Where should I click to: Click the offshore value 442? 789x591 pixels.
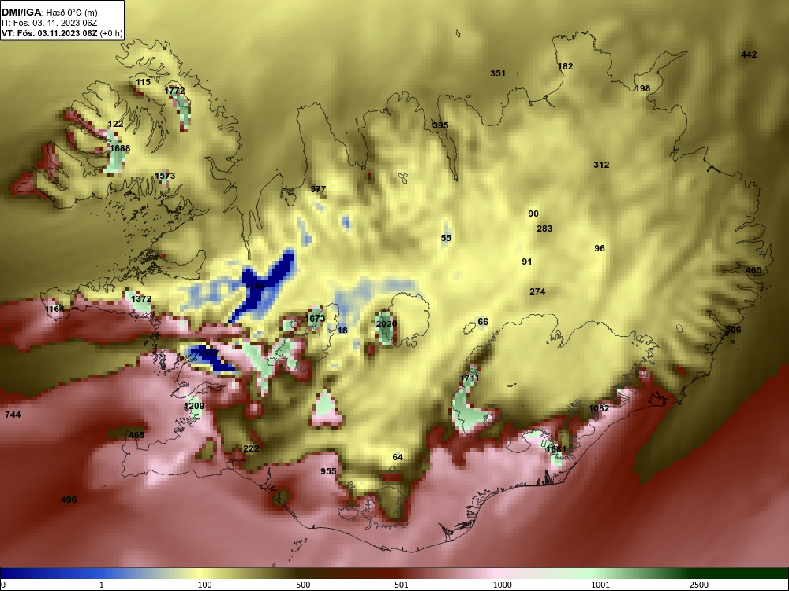(x=749, y=54)
